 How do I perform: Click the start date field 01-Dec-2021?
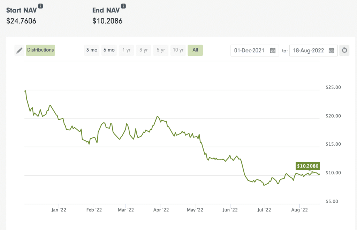click(x=250, y=51)
